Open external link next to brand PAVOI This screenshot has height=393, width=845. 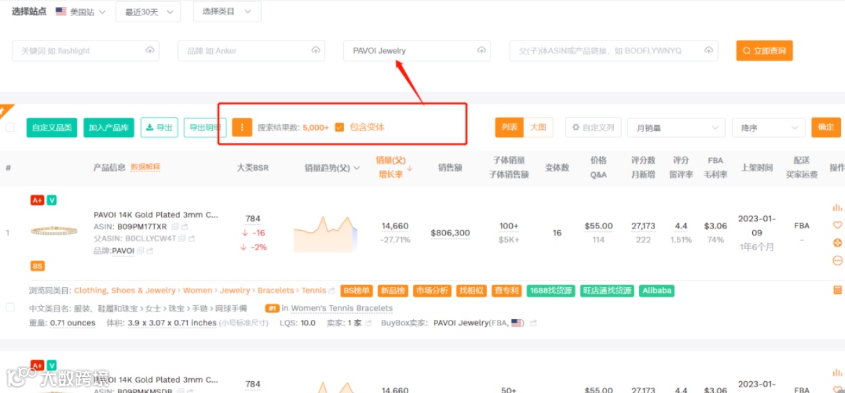point(150,251)
